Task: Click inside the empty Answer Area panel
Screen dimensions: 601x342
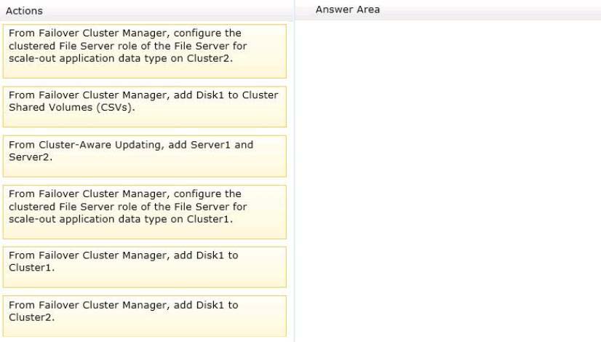Action: [x=447, y=180]
